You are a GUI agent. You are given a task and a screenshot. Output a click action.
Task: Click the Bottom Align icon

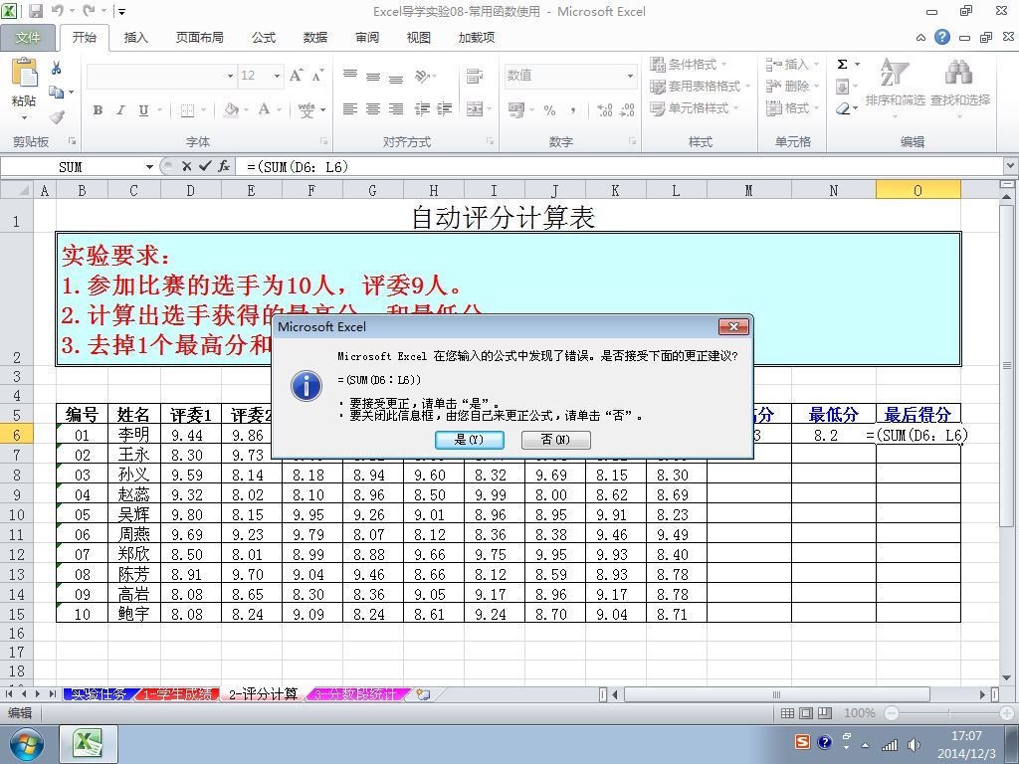(x=396, y=78)
